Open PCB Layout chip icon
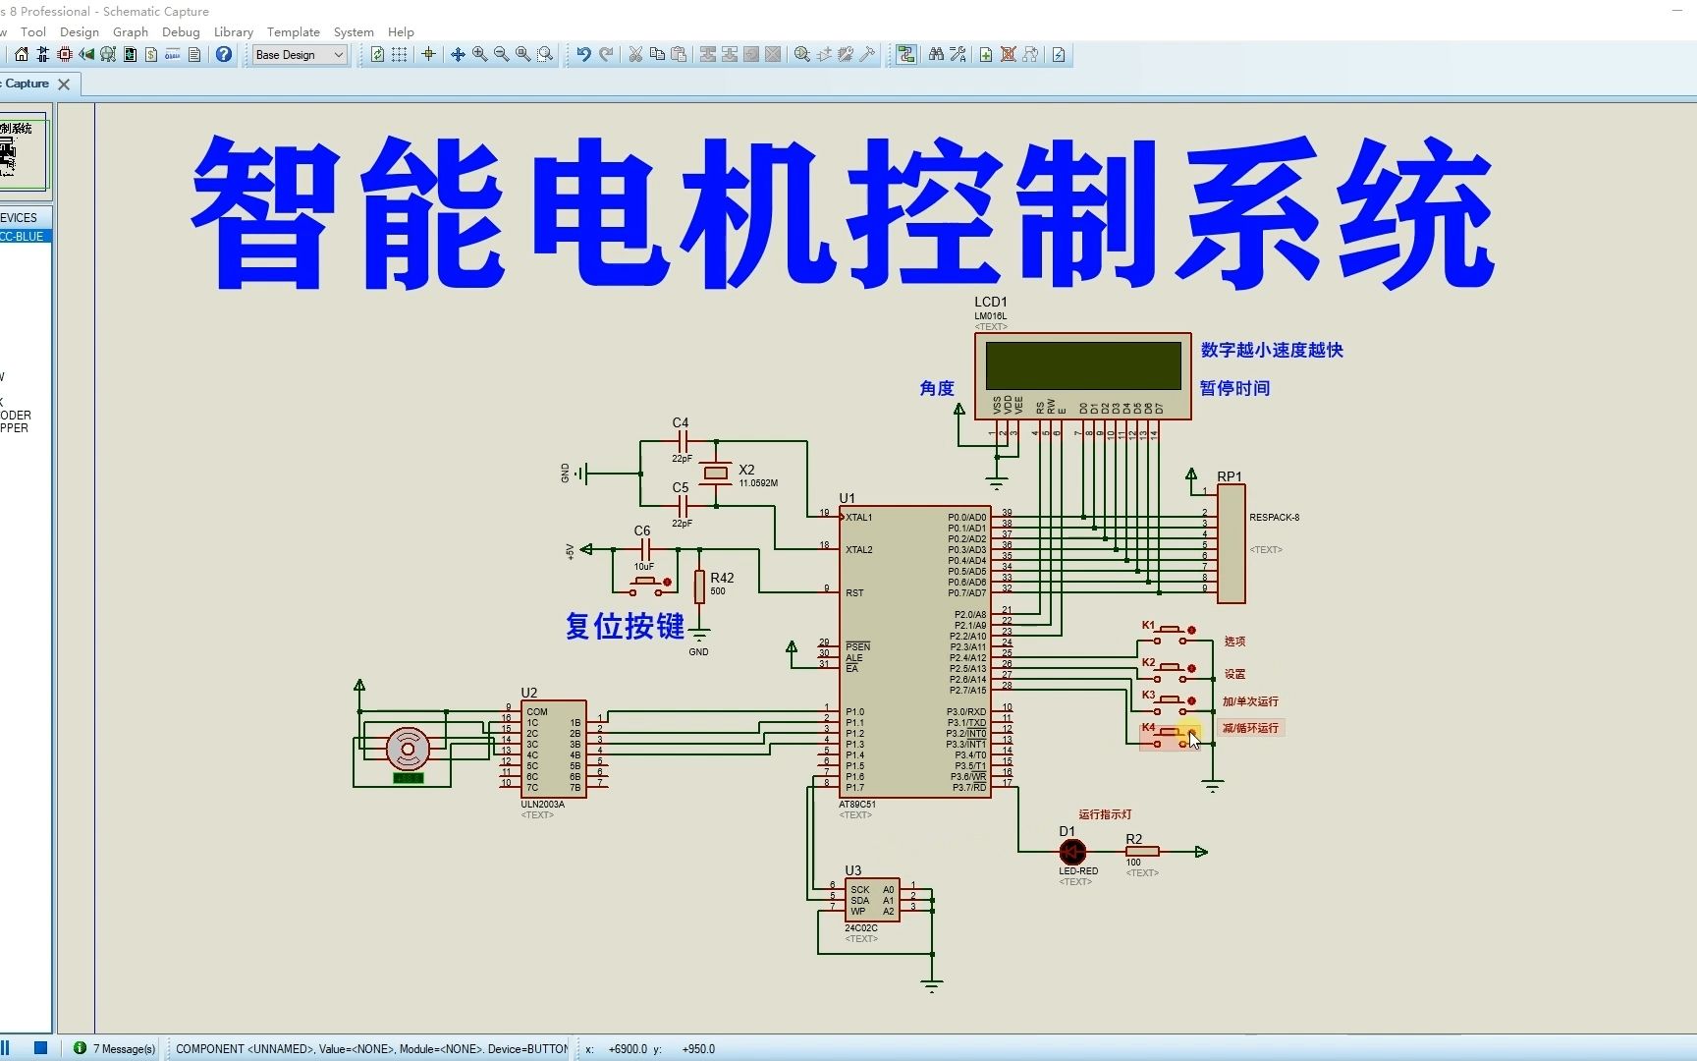The image size is (1697, 1061). pos(65,55)
